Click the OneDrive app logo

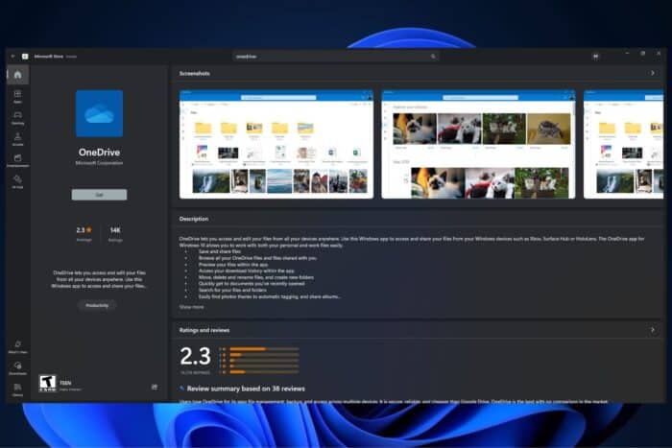click(100, 113)
